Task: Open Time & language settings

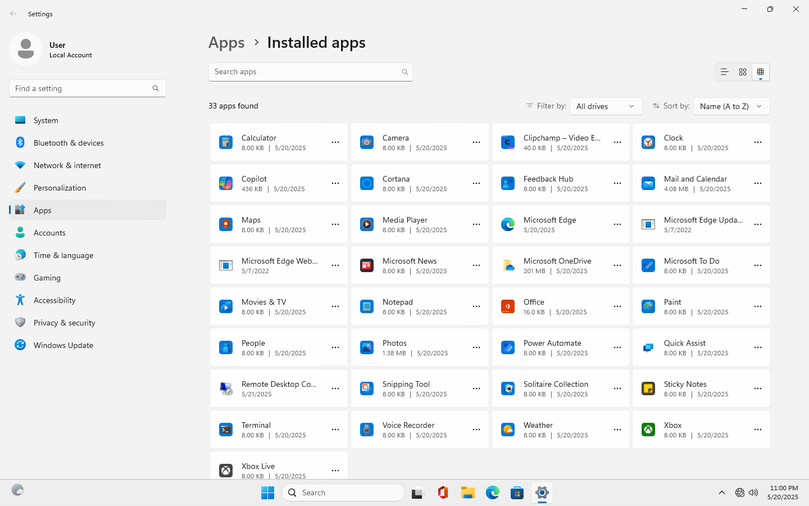Action: pos(88,255)
